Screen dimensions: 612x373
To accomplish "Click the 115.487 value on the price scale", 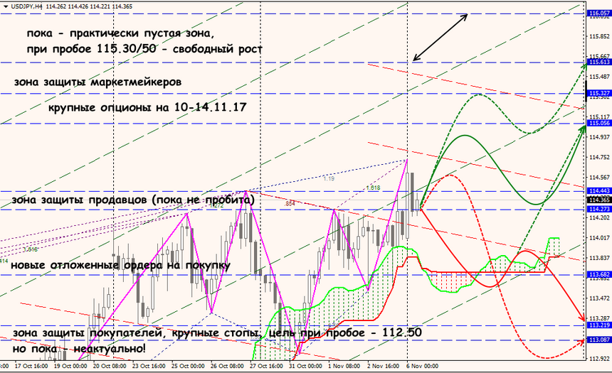I will pos(599,77).
